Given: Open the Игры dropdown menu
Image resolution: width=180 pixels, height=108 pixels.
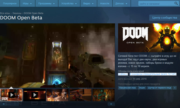Looking at the screenshot, I should tap(27, 3).
